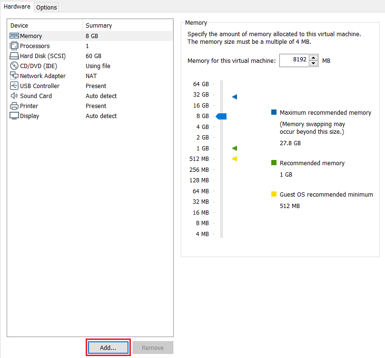
Task: Click the Printer icon
Action: coord(14,106)
